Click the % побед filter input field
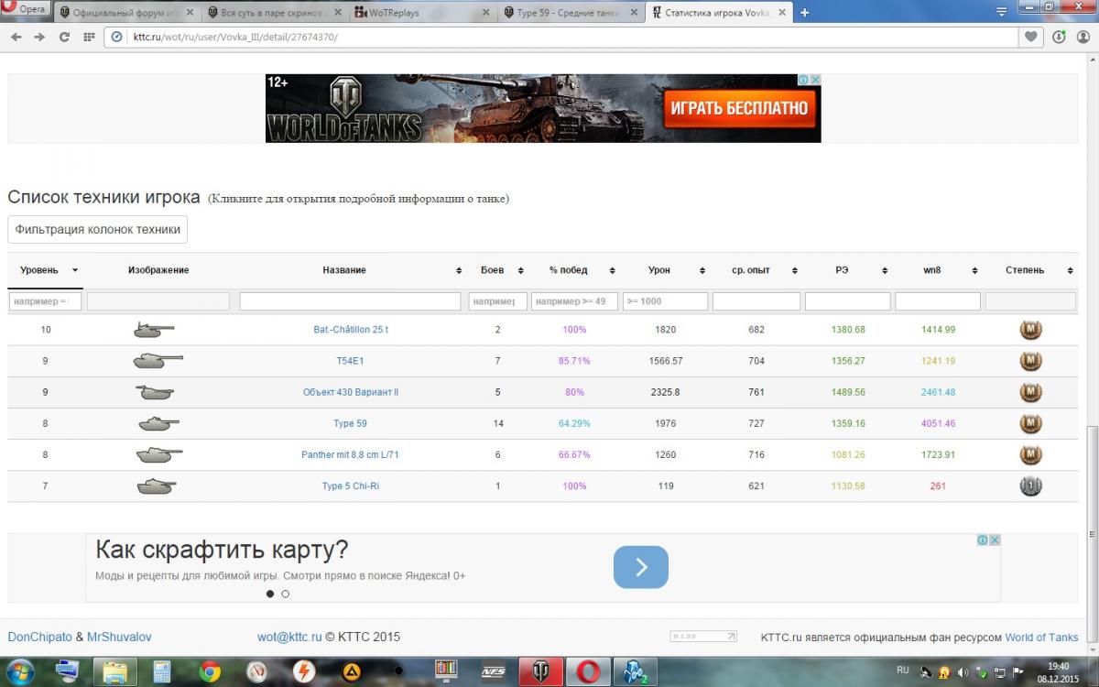 click(574, 301)
